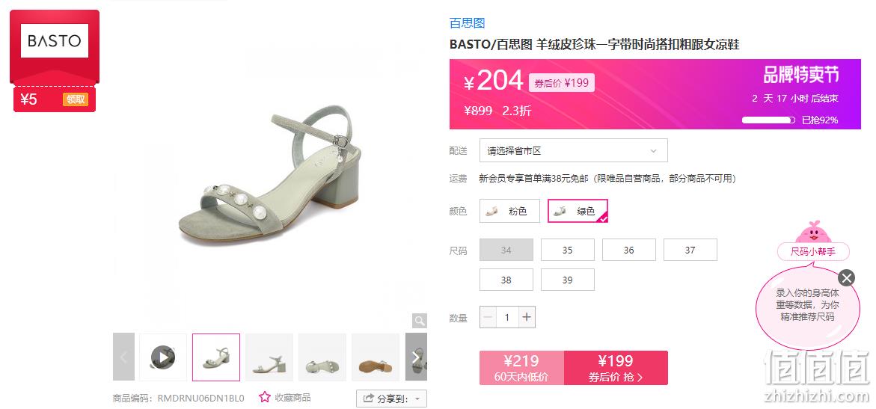
Task: Select the green color option
Action: [578, 211]
